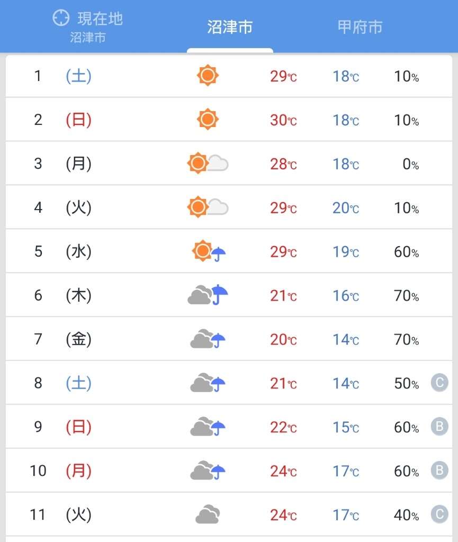The image size is (458, 542).
Task: Open the day 7 (金) forecast row
Action: click(x=229, y=339)
